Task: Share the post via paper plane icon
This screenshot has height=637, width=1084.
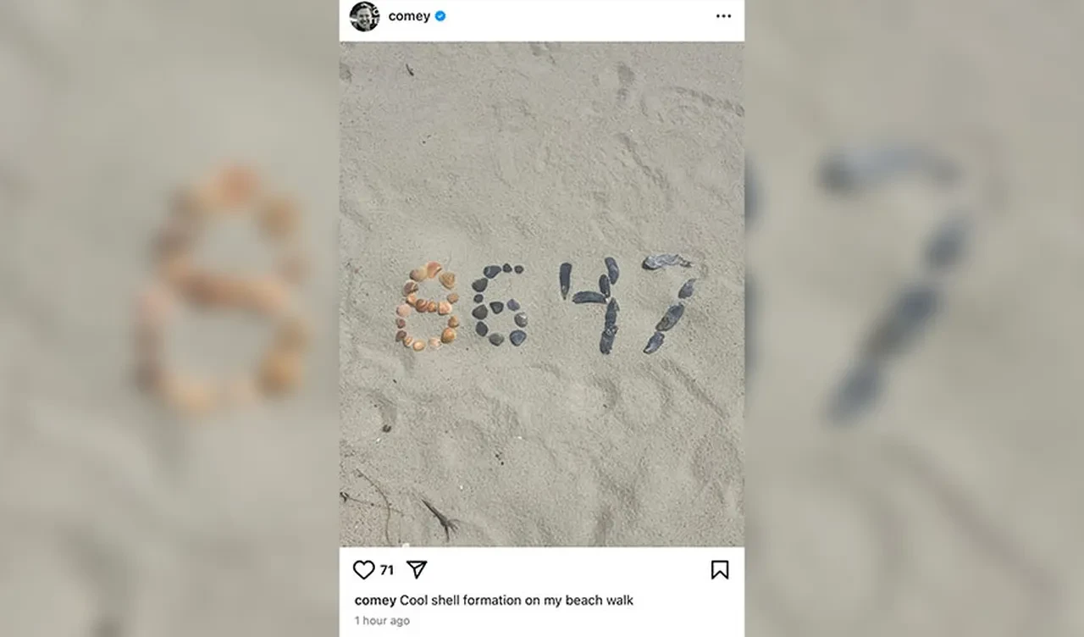Action: [x=416, y=569]
